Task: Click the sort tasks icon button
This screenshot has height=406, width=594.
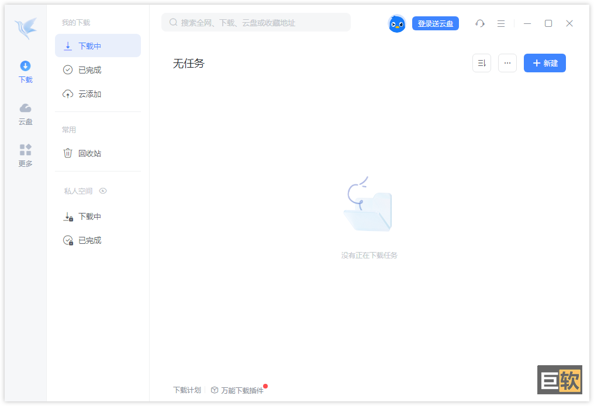Action: [482, 63]
